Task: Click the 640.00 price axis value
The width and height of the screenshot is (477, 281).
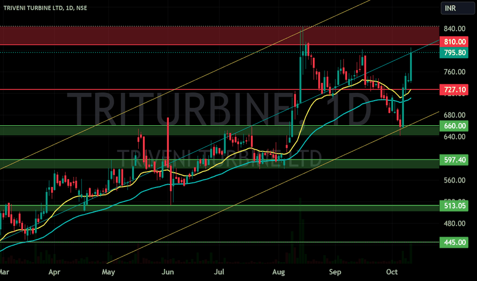Action: pos(454,137)
